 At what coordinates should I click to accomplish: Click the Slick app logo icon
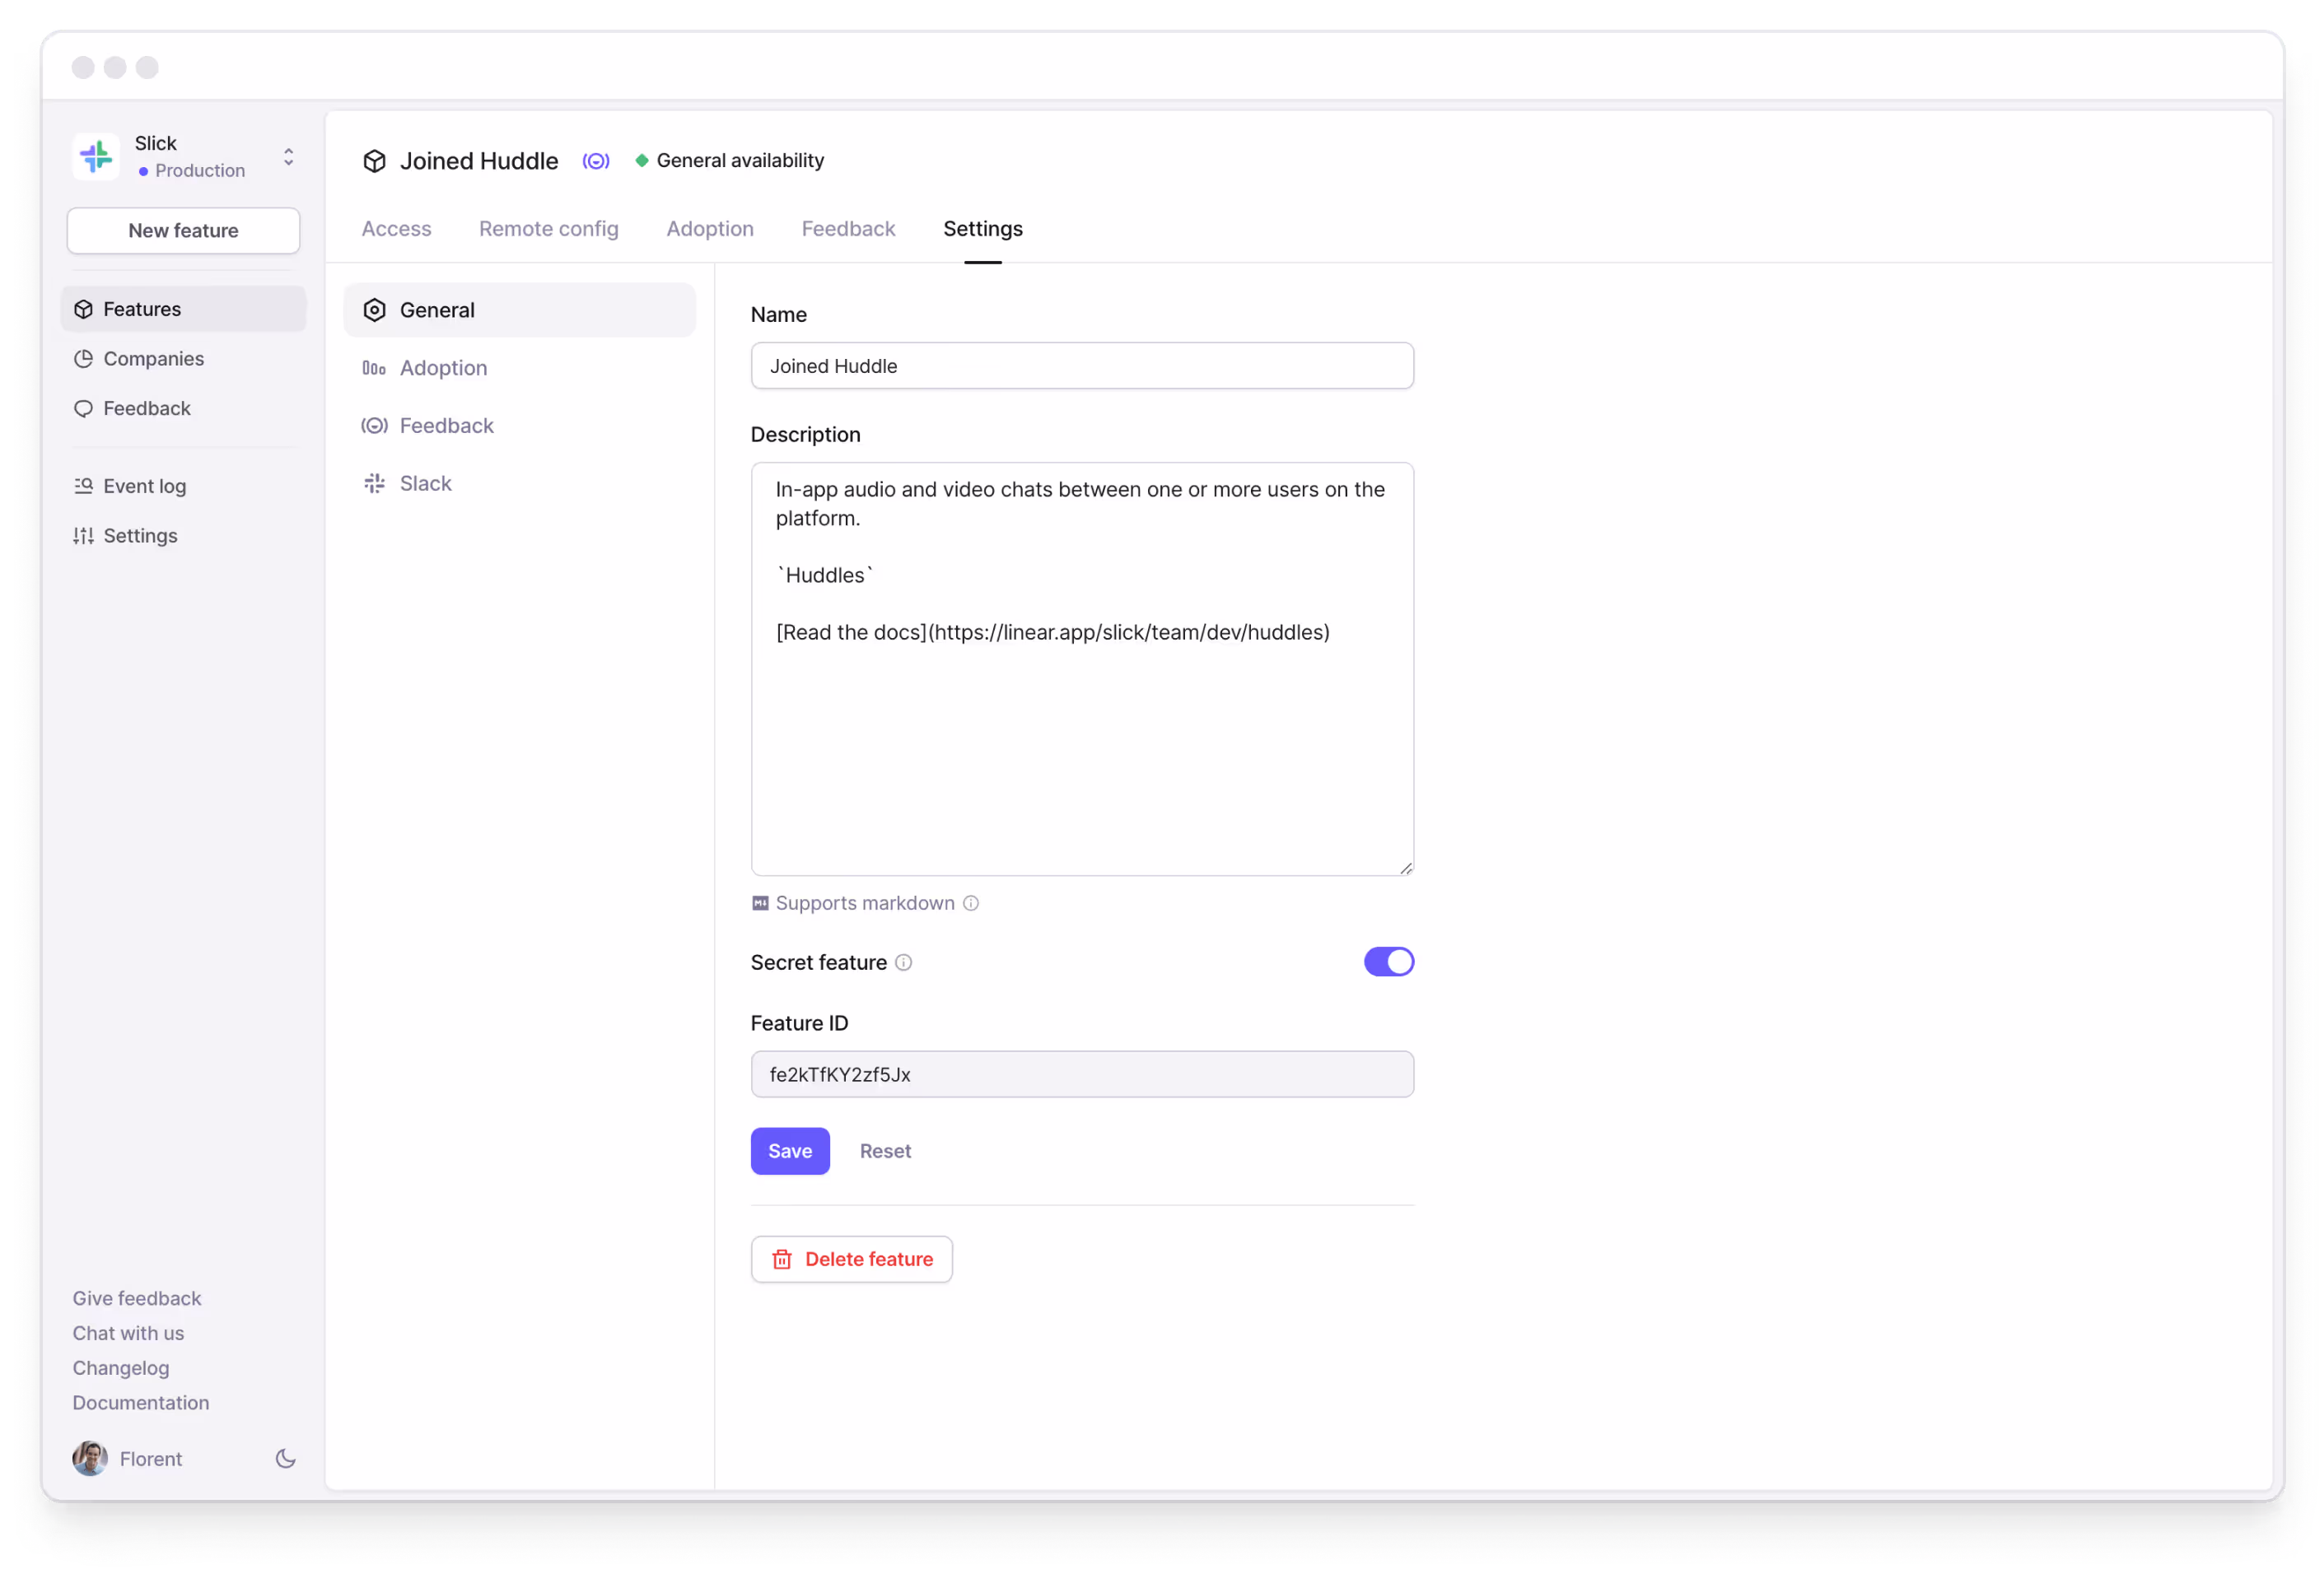coord(96,157)
